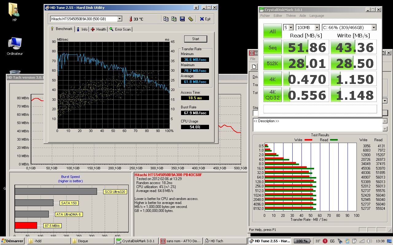The height and width of the screenshot is (245, 393).
Task: Click the ATA UltraDMA 6 label in HD Tach
Action: pos(69,214)
